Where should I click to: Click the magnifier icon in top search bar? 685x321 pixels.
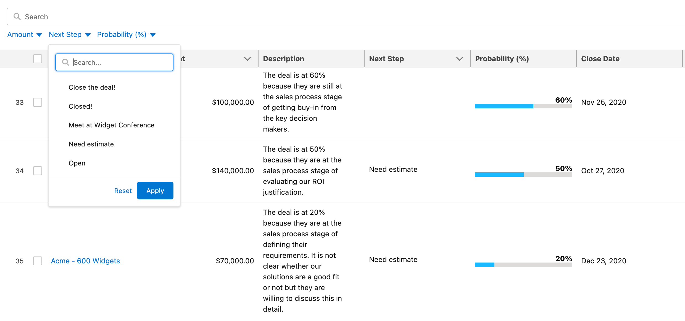coord(17,17)
